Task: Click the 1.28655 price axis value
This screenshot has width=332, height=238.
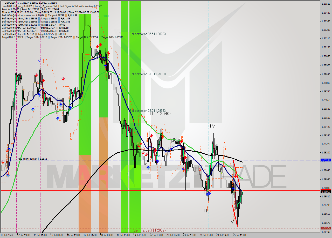Action: tap(326, 214)
